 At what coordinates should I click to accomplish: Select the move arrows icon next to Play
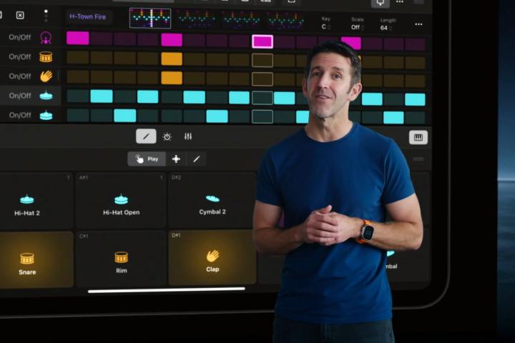pos(176,159)
